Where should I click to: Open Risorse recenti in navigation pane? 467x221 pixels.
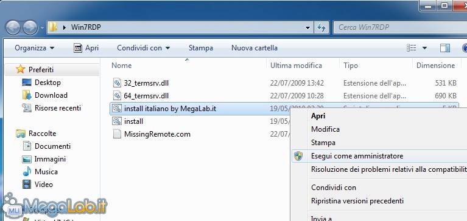58,108
